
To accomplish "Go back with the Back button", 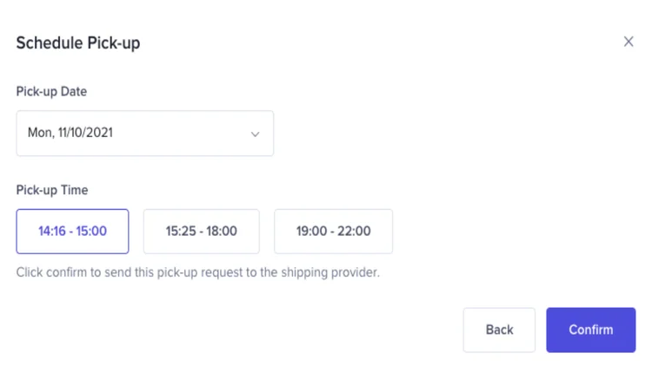I will [x=499, y=330].
